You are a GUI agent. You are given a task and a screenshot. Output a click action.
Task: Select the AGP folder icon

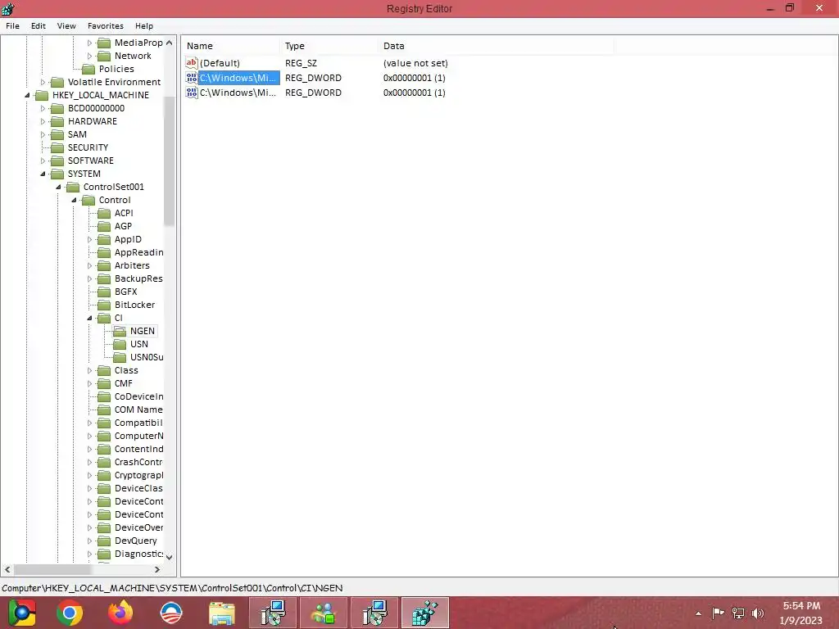[104, 226]
